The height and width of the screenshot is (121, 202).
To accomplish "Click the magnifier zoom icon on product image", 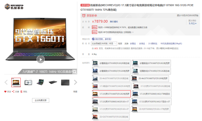I will coord(74,72).
